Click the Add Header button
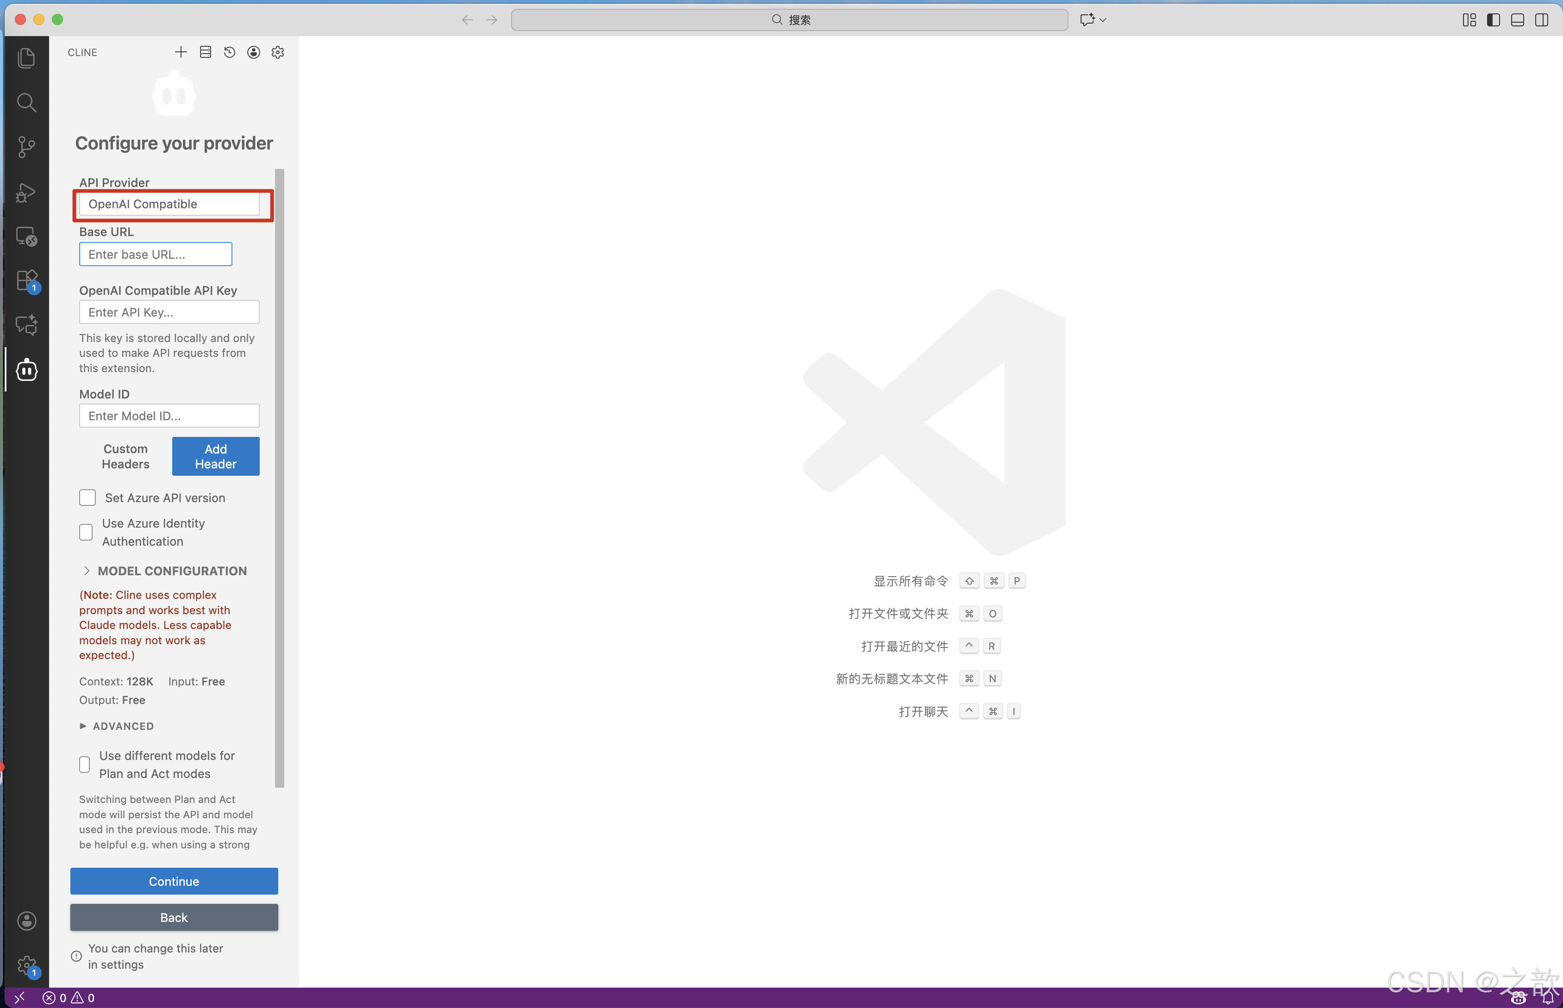This screenshot has height=1008, width=1563. (x=215, y=456)
